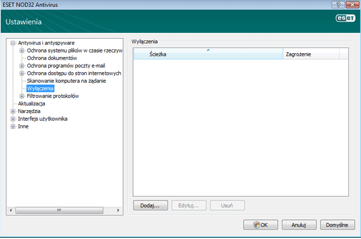Open Ochrona dokumentów settings
Image resolution: width=361 pixels, height=239 pixels.
52,58
